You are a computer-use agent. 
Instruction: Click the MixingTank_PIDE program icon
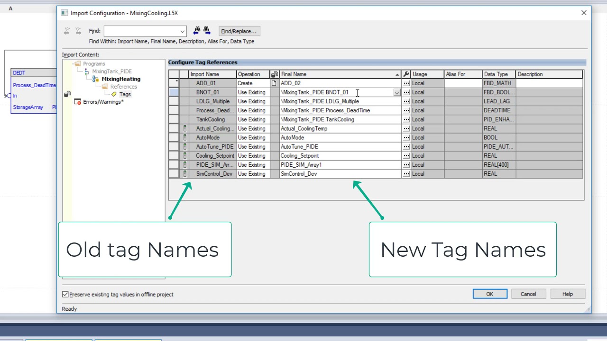(x=86, y=72)
